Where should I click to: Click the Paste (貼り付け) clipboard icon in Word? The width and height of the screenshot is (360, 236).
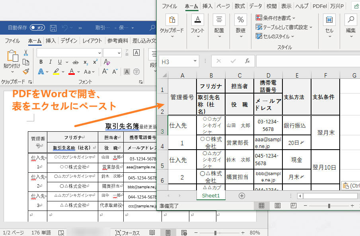point(13,56)
